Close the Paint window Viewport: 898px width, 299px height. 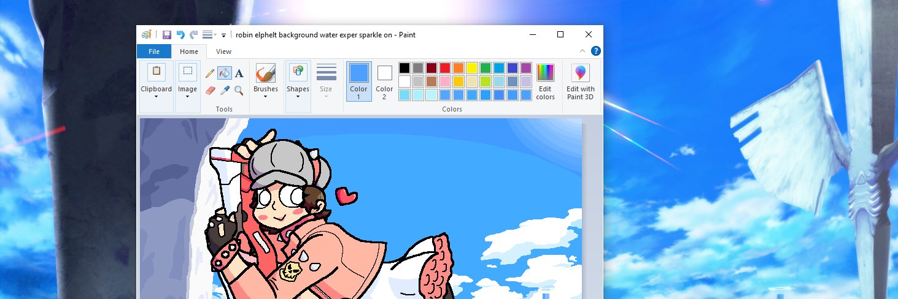[589, 35]
